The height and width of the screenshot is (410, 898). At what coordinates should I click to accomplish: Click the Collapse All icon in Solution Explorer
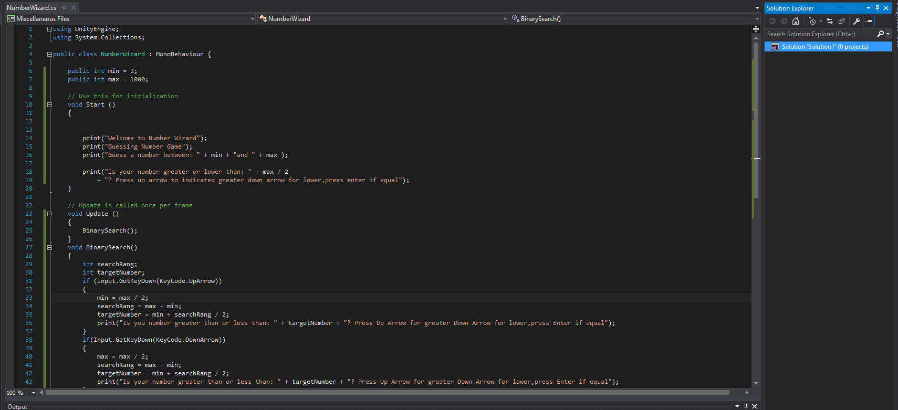coord(841,21)
